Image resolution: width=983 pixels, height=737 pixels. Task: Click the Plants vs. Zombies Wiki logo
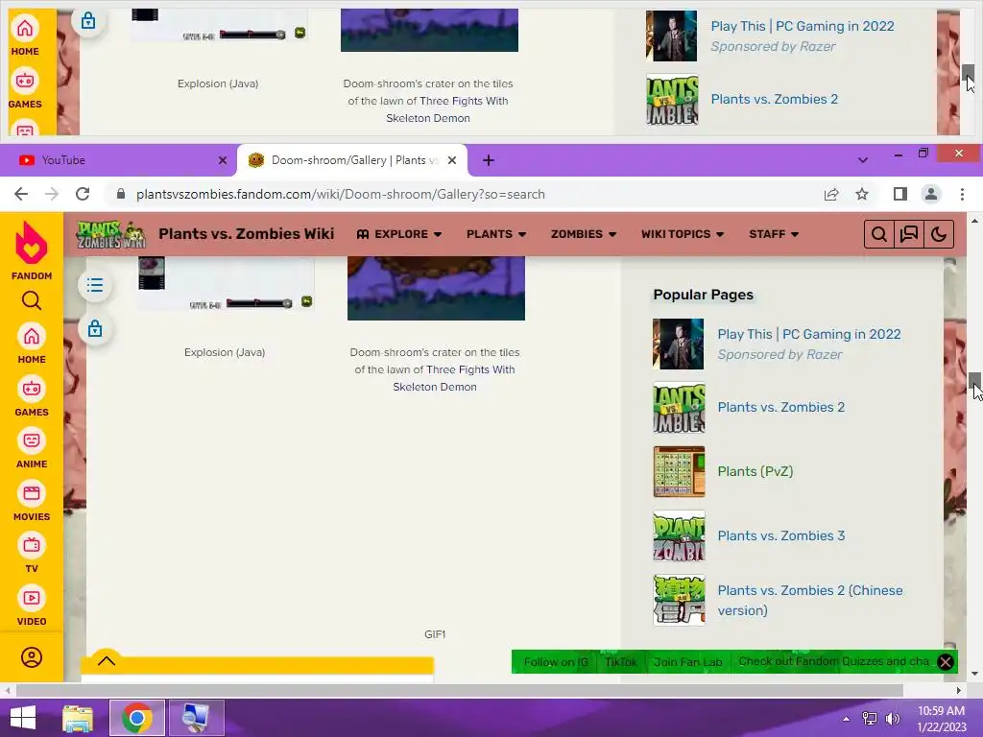(111, 234)
